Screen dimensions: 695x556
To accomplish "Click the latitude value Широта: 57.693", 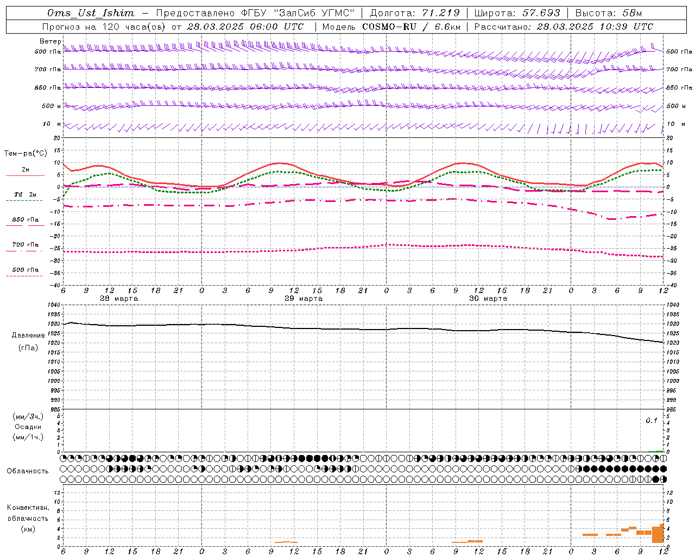I will coord(517,13).
